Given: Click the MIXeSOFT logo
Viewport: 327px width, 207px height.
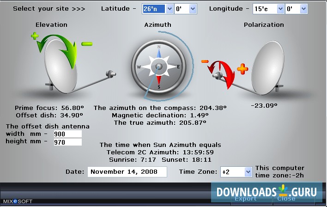Looking at the screenshot, I should pyautogui.click(x=18, y=201).
